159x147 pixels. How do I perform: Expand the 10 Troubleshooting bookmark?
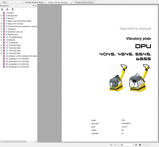1,37
